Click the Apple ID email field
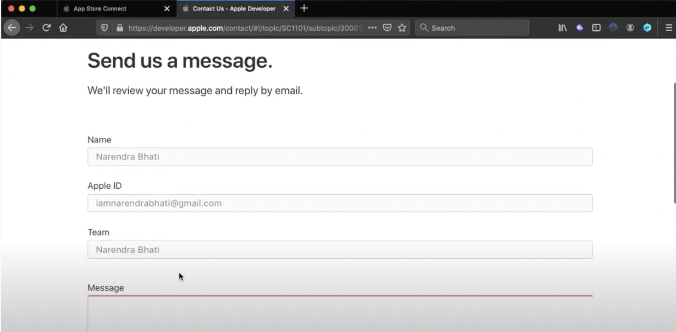 coord(340,203)
